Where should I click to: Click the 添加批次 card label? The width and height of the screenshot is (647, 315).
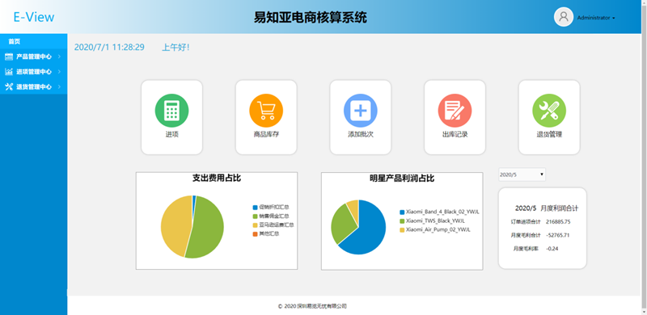point(361,134)
